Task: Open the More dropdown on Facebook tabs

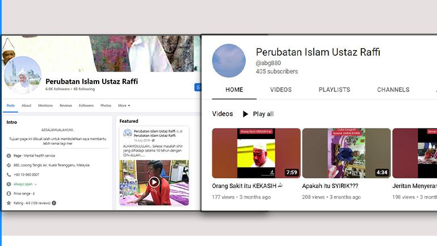Action: pyautogui.click(x=124, y=106)
